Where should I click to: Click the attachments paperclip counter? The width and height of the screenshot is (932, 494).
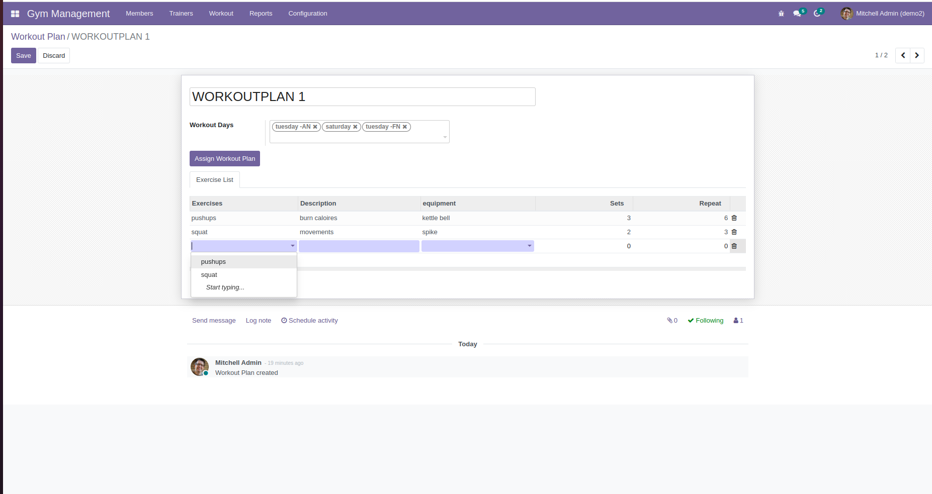tap(672, 321)
